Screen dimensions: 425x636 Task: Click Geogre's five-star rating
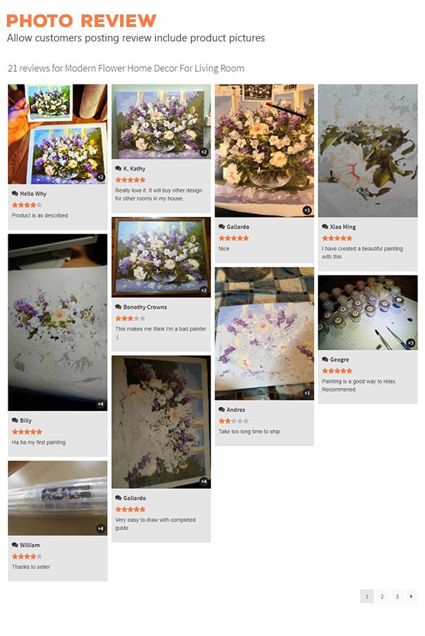(337, 371)
